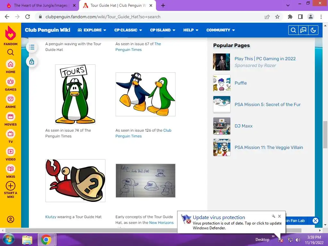Go to Fandom Home icon
Screen dimensions: 328x246
tap(11, 64)
